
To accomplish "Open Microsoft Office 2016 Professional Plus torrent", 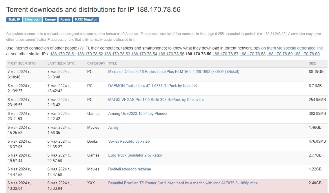I will pyautogui.click(x=174, y=72).
